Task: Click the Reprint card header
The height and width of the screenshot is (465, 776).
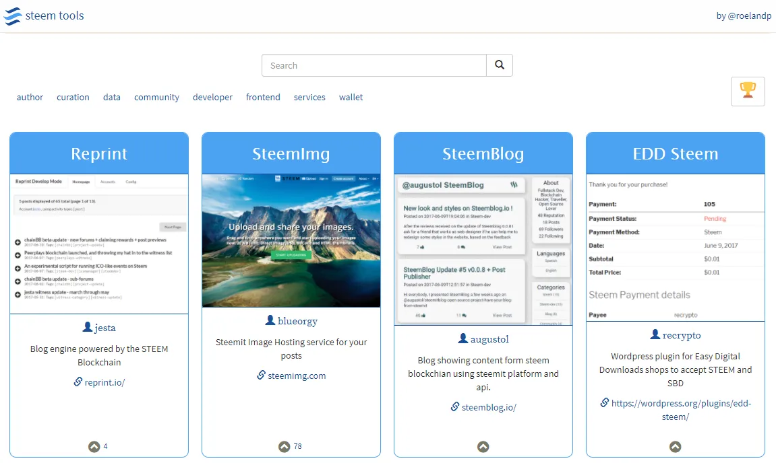Action: (99, 153)
